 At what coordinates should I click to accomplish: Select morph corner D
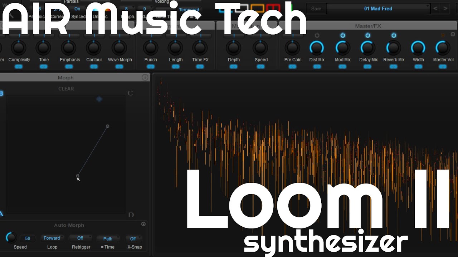pos(131,215)
